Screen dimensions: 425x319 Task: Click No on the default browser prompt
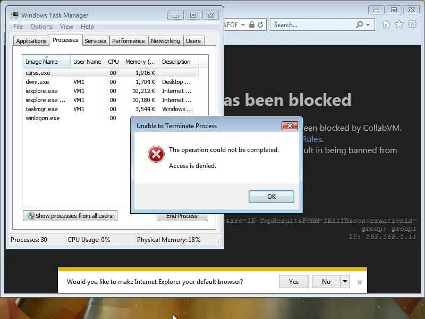[326, 282]
